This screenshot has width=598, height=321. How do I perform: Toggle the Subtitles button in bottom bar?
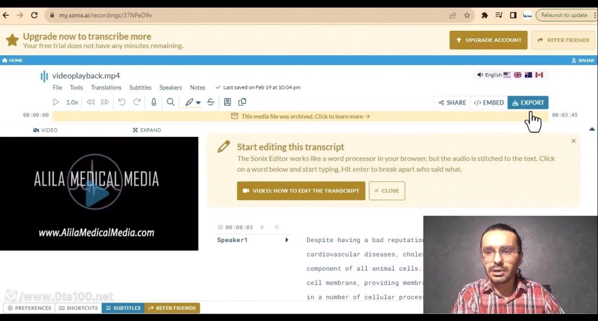(x=123, y=308)
